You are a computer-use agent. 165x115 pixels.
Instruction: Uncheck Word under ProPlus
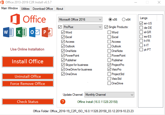63,32
